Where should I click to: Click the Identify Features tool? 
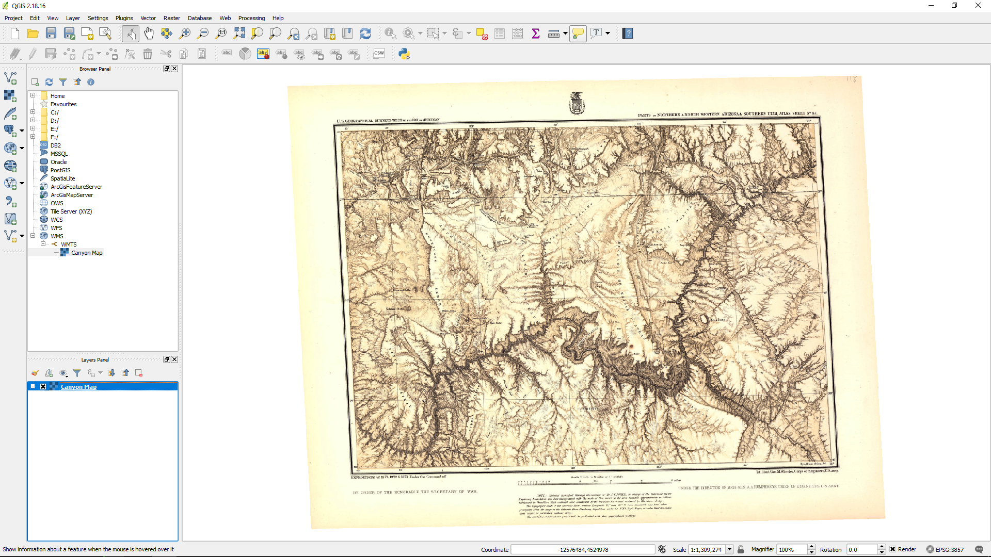390,34
